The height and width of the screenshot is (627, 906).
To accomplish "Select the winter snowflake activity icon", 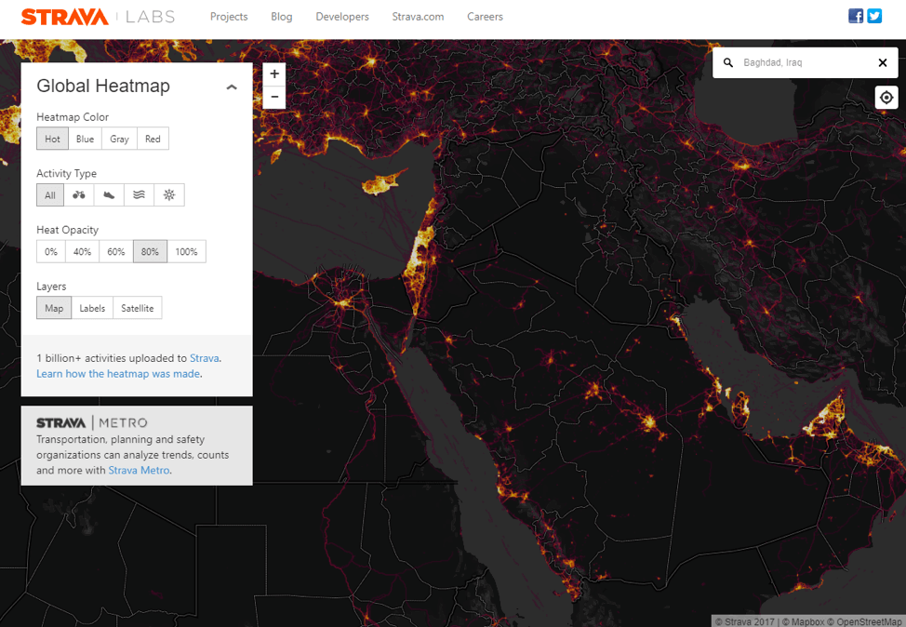I will [x=169, y=195].
